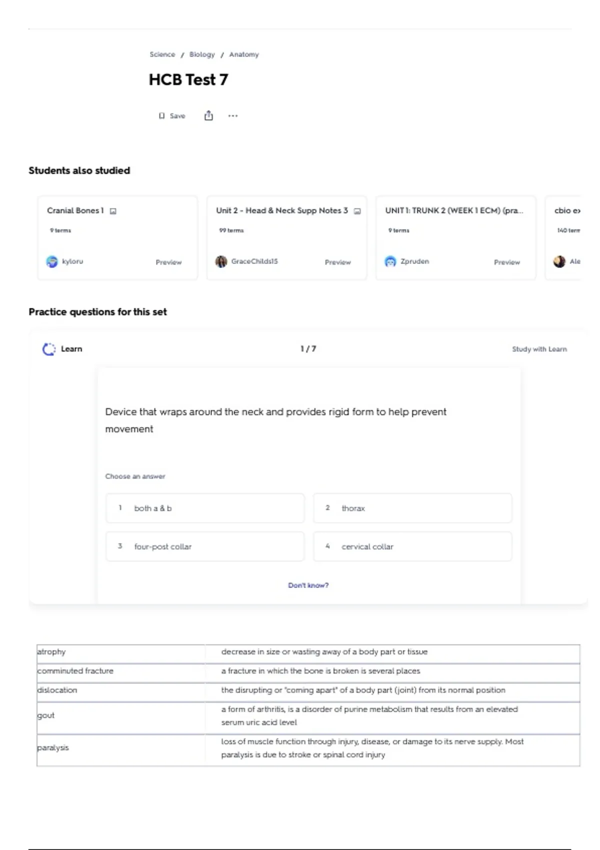Open the three-dot more options menu
The image size is (600, 850).
click(x=233, y=115)
